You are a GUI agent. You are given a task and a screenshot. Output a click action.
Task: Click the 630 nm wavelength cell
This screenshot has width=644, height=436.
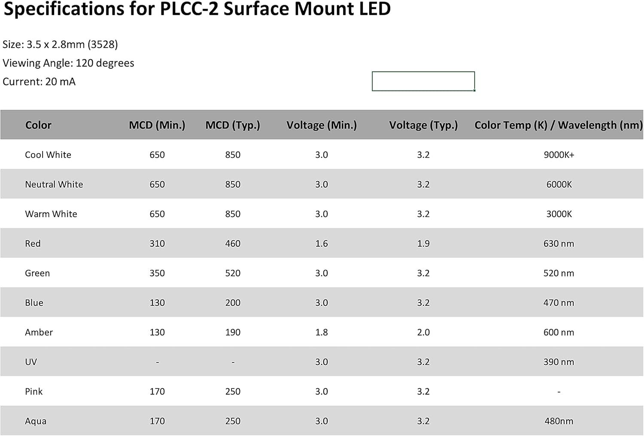[559, 243]
